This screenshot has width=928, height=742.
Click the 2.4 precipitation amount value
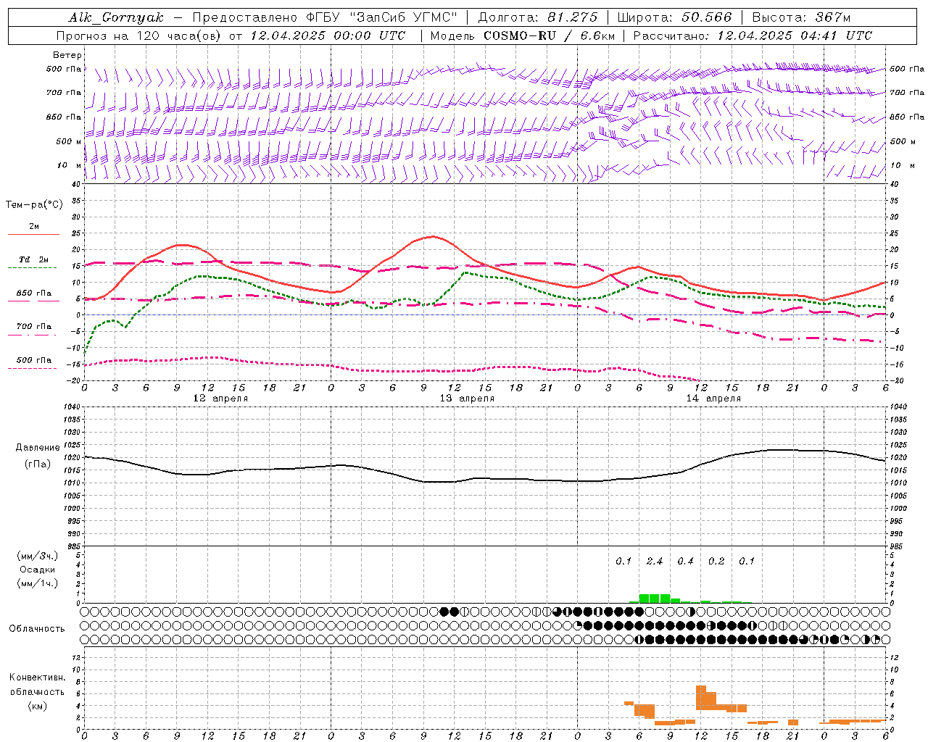tap(655, 561)
